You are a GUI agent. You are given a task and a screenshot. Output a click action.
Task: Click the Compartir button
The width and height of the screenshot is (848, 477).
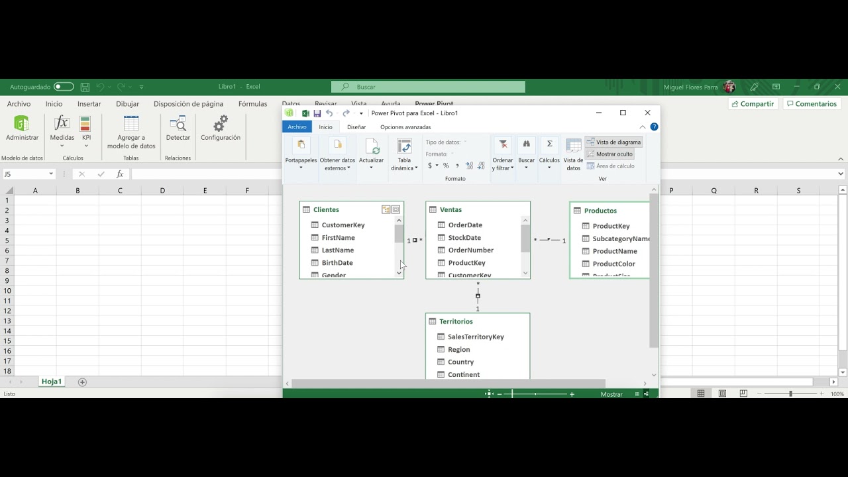(x=752, y=104)
